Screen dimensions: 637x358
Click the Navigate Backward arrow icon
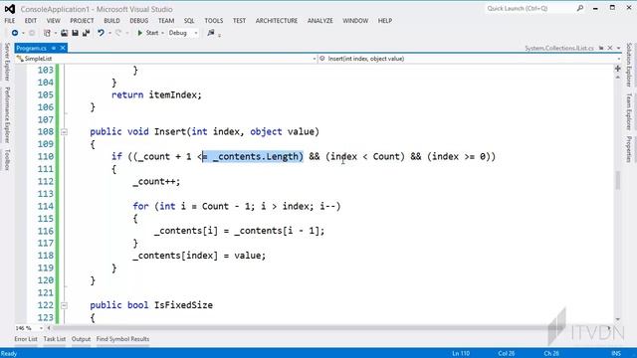point(15,33)
